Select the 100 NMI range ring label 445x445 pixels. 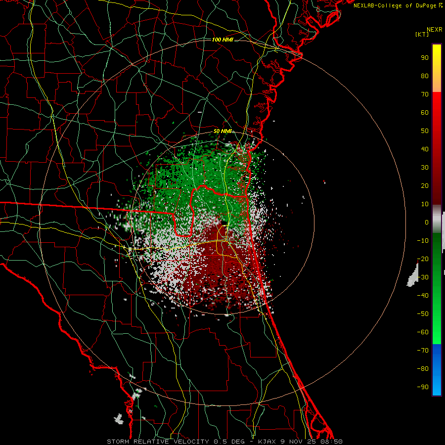click(x=222, y=40)
